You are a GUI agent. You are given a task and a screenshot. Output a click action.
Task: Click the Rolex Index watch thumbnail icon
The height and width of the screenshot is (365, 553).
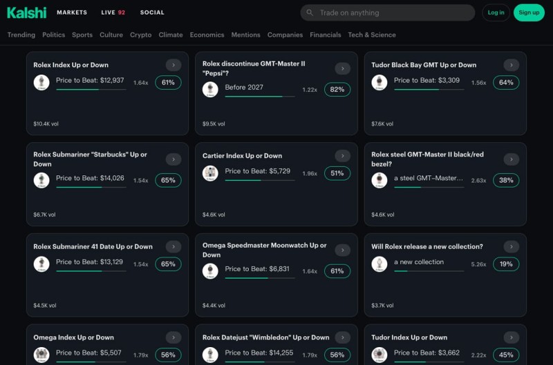click(41, 83)
